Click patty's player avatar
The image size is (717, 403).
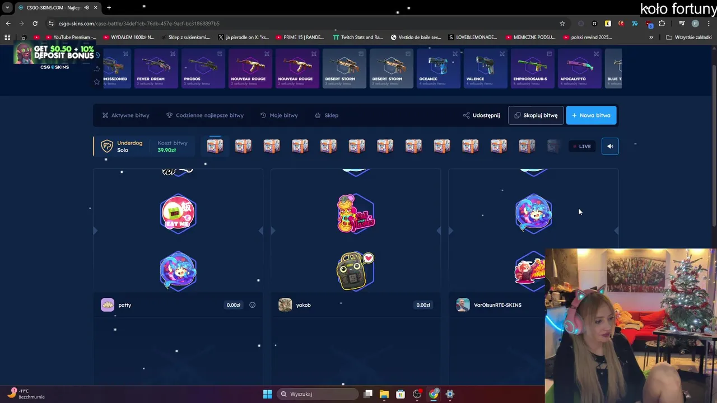[108, 305]
